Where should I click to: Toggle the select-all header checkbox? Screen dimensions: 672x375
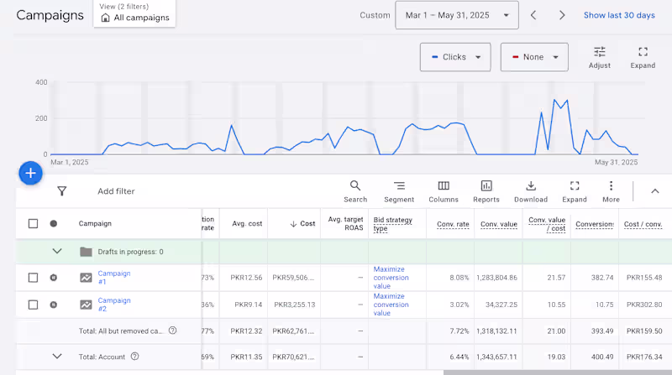(x=33, y=224)
